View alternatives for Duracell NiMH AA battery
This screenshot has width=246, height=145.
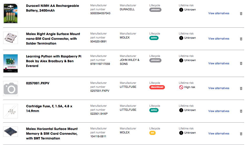click(x=219, y=13)
